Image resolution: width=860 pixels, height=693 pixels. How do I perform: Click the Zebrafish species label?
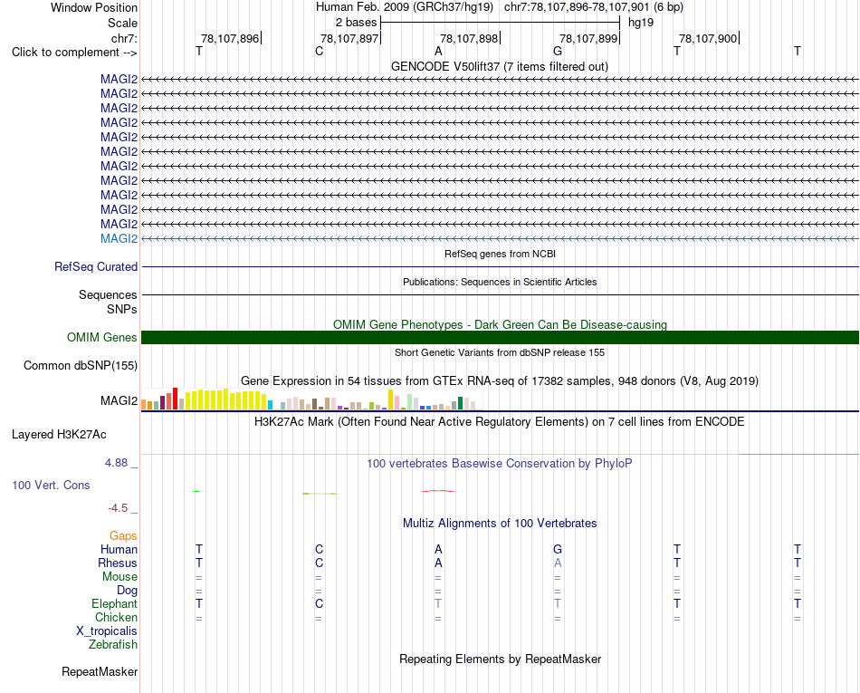113,645
